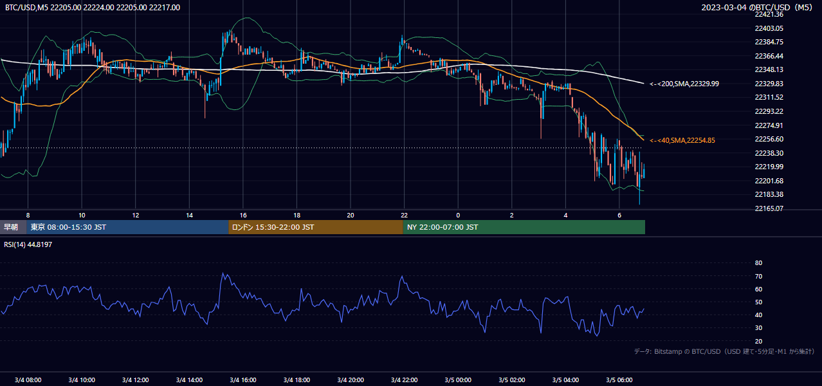Screen dimensions: 822x386
Task: Click the 3/5 06:00 date label
Action: pyautogui.click(x=619, y=380)
